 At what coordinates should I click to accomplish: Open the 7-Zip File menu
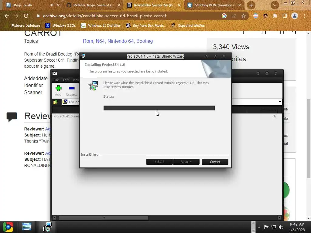(x=56, y=80)
